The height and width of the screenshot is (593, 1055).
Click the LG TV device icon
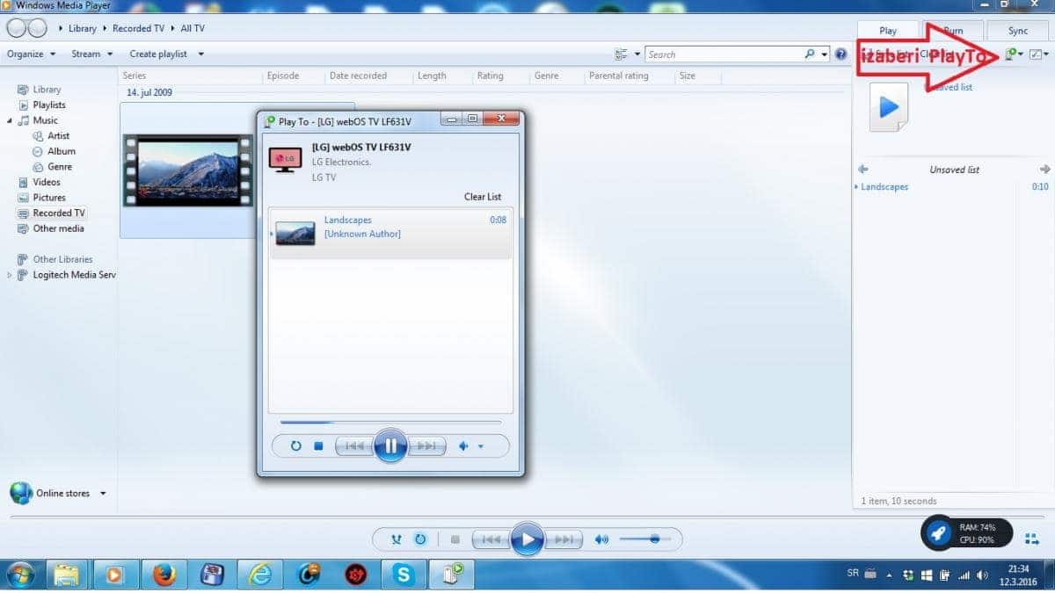coord(286,159)
